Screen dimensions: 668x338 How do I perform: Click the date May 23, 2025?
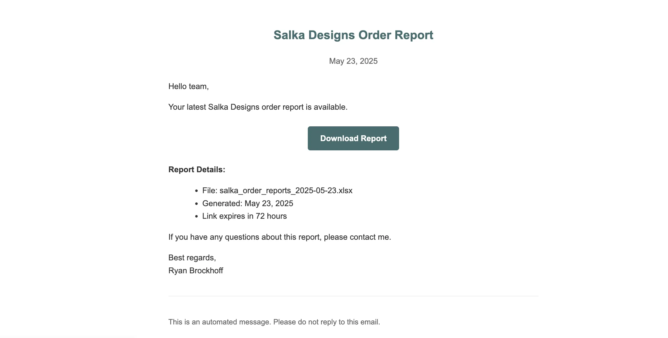coord(353,61)
